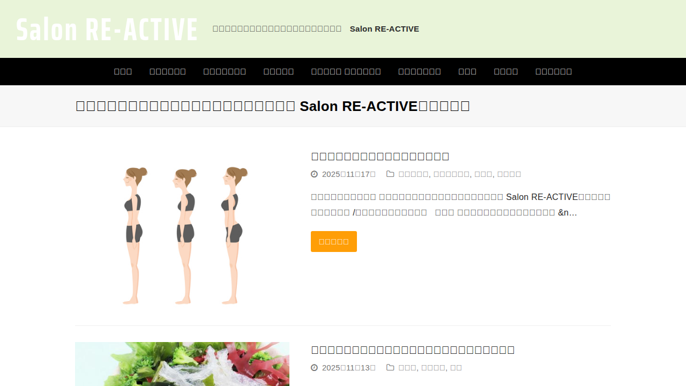The image size is (686, 386).
Task: Click the last category link of the November 17 post
Action: click(x=509, y=174)
